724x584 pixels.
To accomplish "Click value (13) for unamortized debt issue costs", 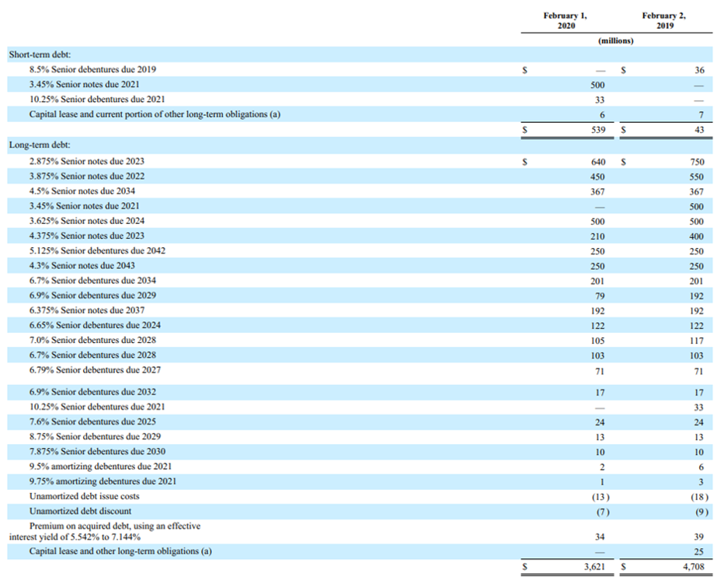I will point(600,497).
